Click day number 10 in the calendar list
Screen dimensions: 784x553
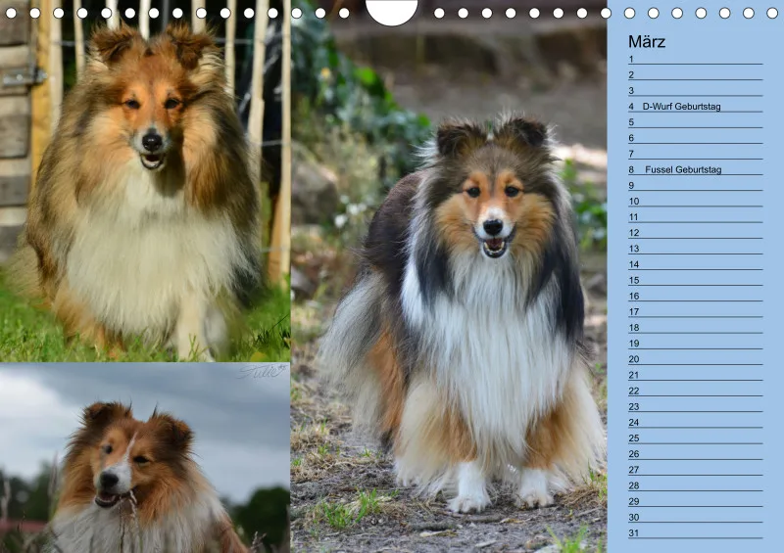(634, 202)
